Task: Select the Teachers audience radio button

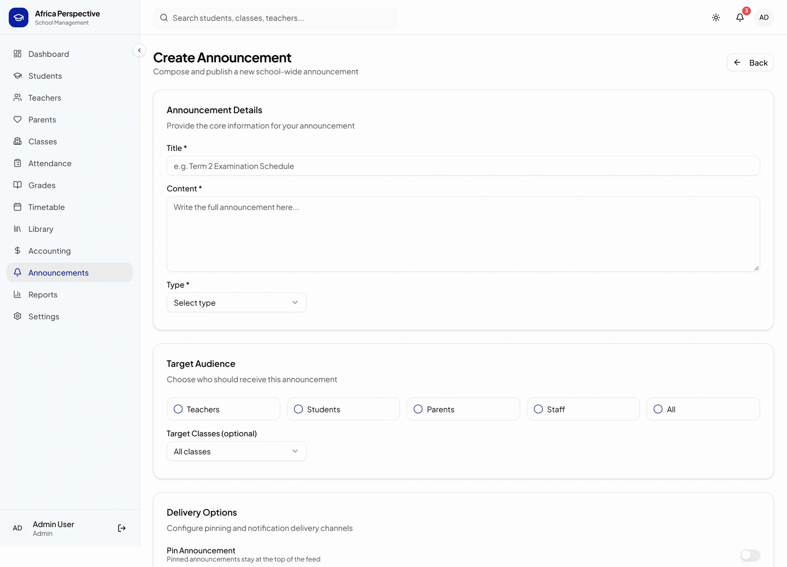Action: (178, 409)
